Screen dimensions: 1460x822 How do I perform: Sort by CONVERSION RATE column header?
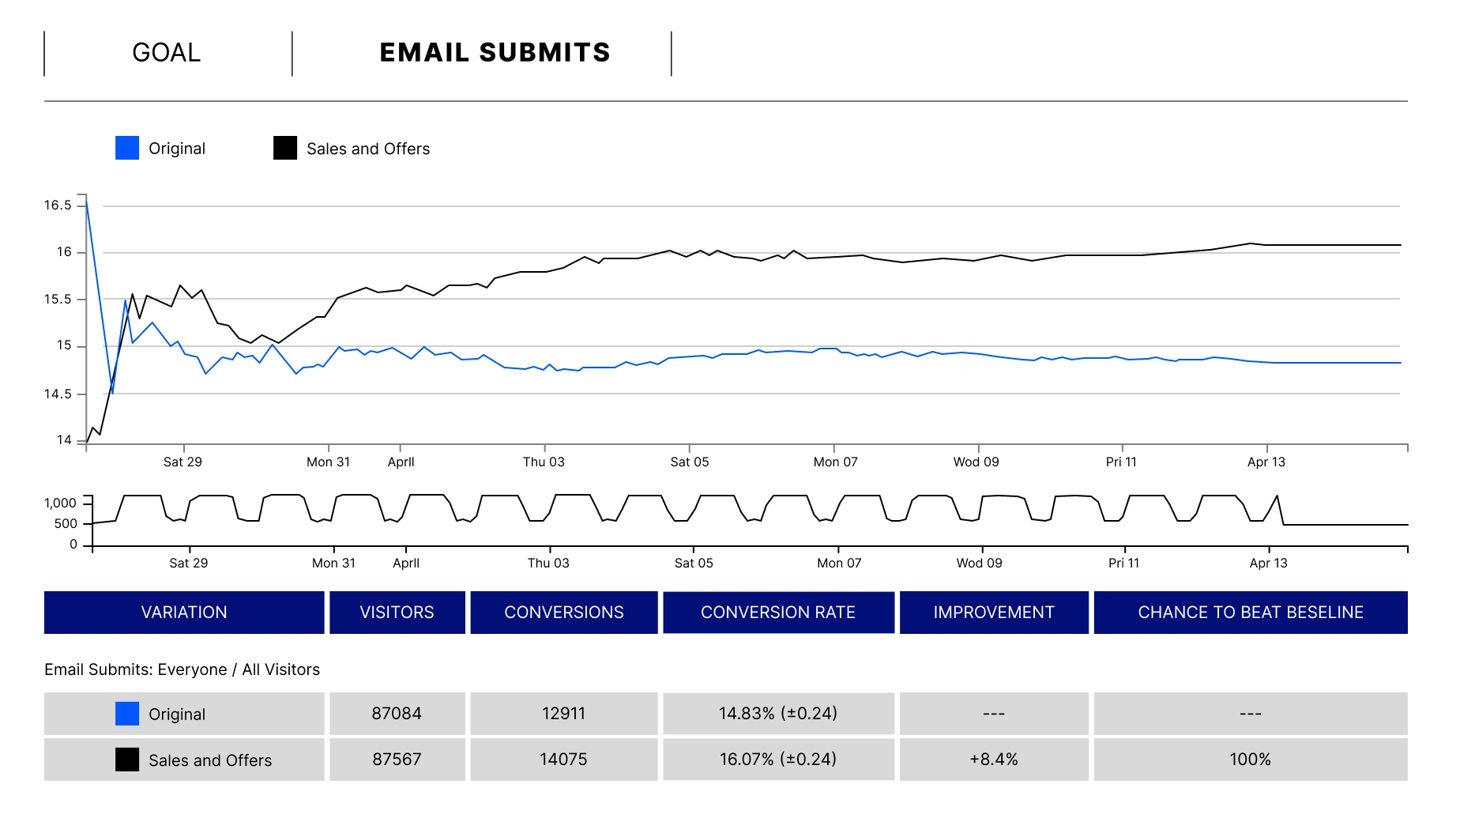[x=778, y=613]
